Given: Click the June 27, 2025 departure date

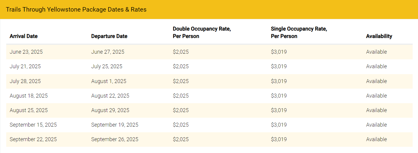Looking at the screenshot, I should (108, 52).
